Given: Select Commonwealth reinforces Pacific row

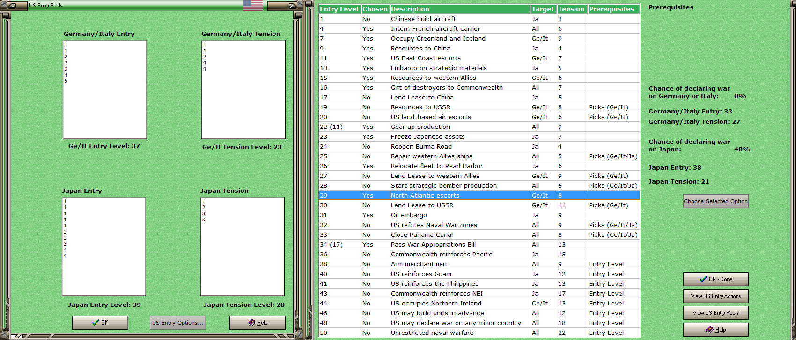Looking at the screenshot, I should (479, 254).
